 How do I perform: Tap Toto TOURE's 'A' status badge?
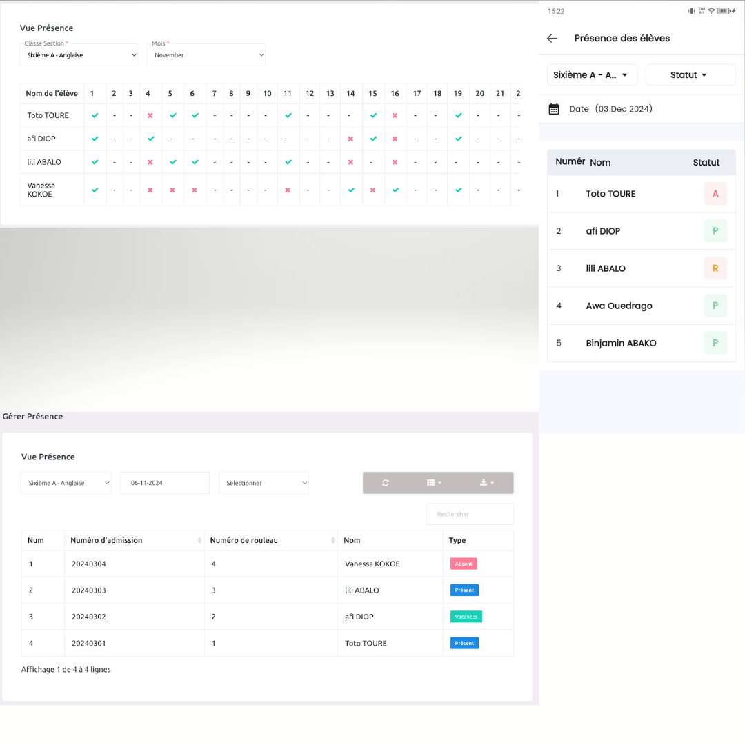point(715,194)
